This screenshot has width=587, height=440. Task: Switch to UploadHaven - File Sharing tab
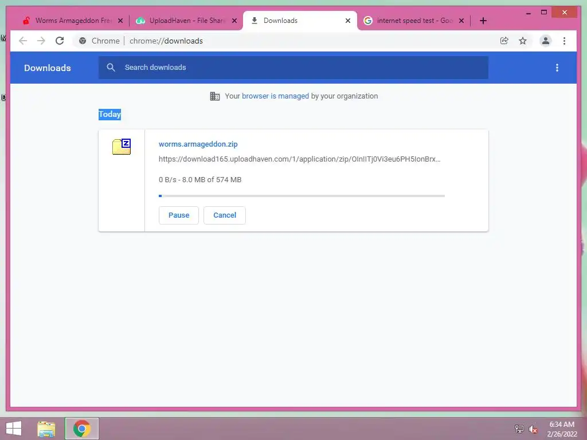[186, 21]
